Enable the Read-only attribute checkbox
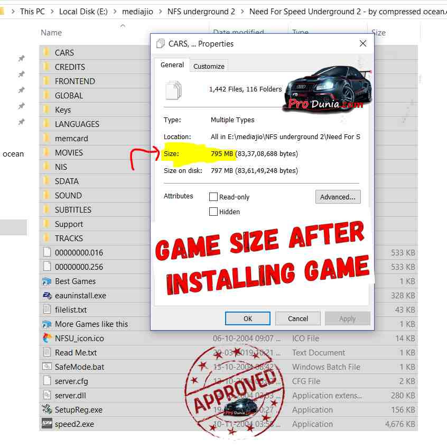This screenshot has width=447, height=448. click(213, 197)
